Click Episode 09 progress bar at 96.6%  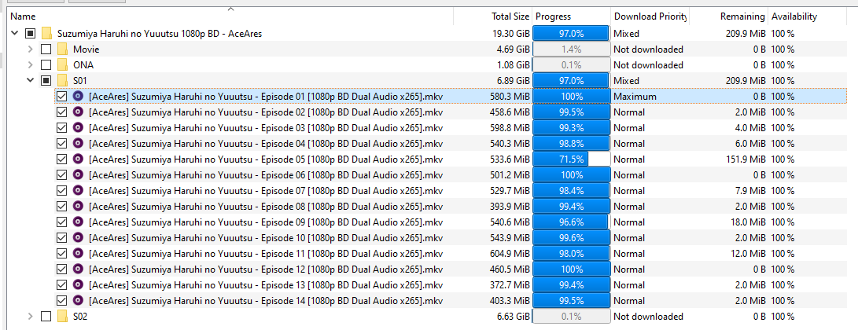(571, 222)
